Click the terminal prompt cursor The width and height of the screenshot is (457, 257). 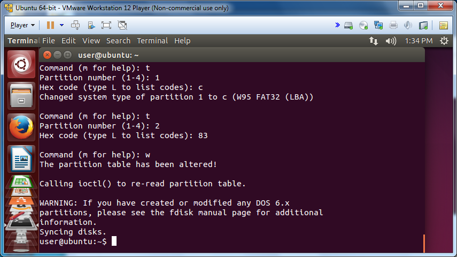click(x=114, y=241)
